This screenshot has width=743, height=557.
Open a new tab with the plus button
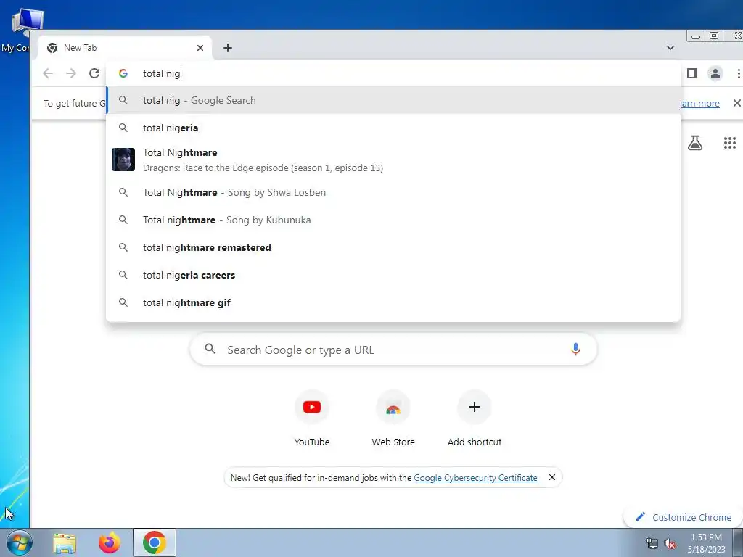click(227, 48)
